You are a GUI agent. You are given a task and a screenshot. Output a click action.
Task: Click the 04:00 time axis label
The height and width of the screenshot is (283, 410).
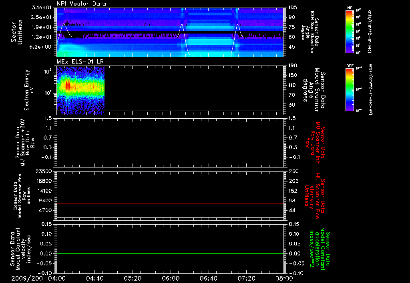click(x=57, y=278)
